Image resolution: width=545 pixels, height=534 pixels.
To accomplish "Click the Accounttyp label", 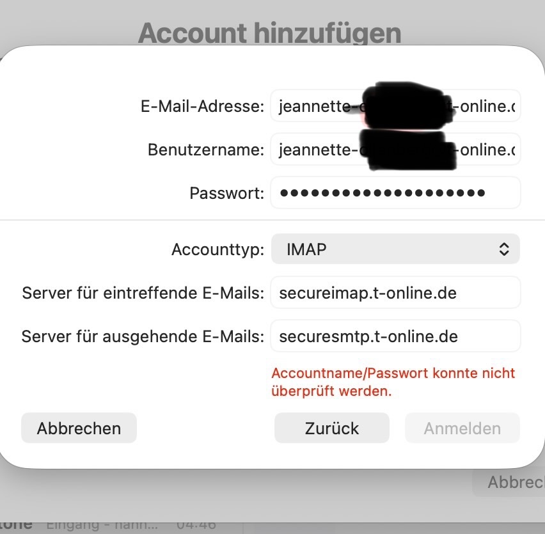I will click(217, 249).
